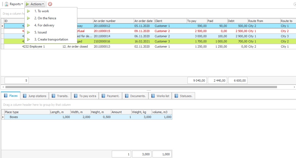Click the To pay extra tab icon
Viewport: 296px width, 158px height.
click(76, 96)
